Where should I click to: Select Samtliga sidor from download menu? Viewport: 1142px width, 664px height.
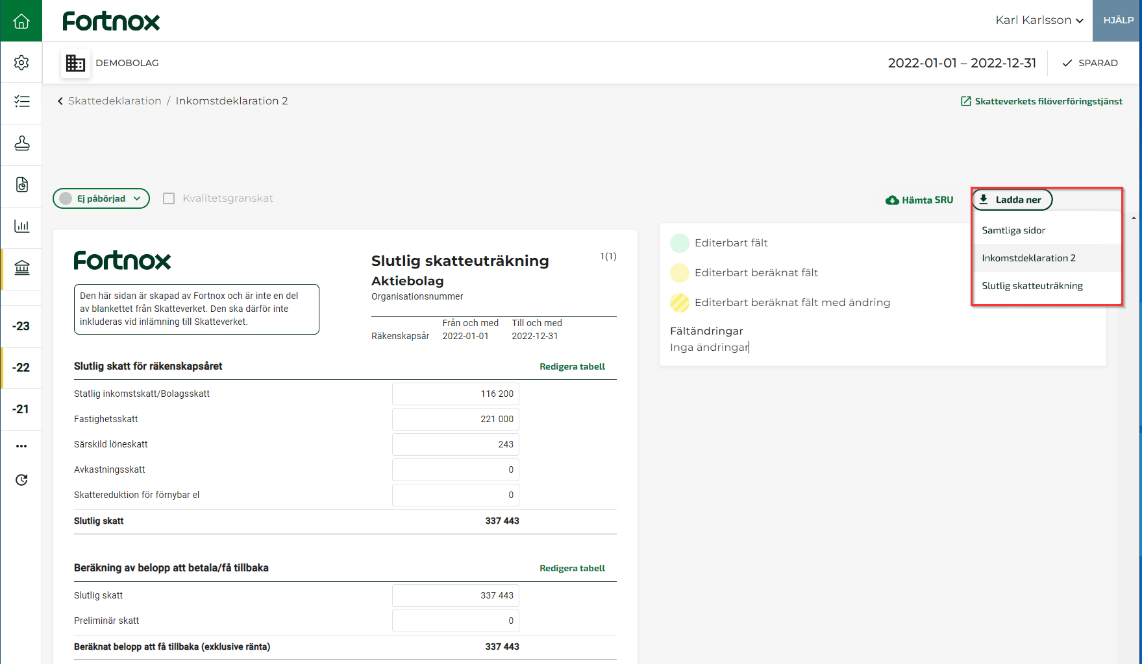click(1047, 230)
